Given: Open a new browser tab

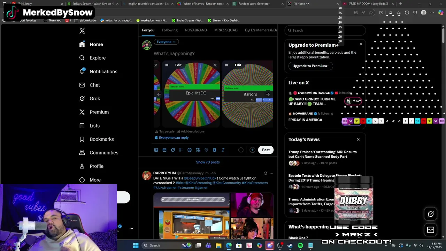Looking at the screenshot, I should point(400,4).
